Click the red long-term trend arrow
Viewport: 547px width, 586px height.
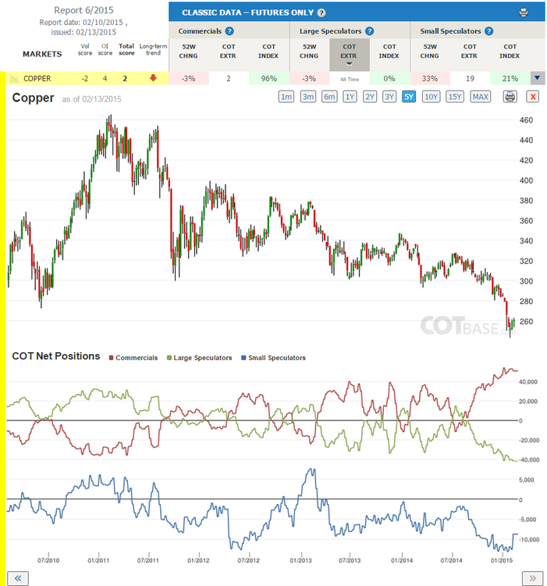pos(153,77)
